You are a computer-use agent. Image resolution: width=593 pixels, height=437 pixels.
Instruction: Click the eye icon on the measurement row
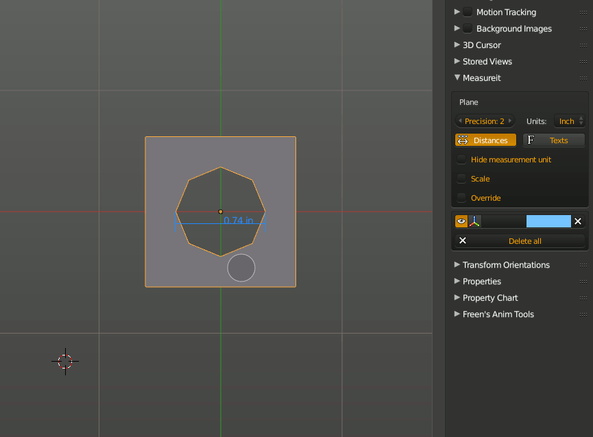point(461,221)
